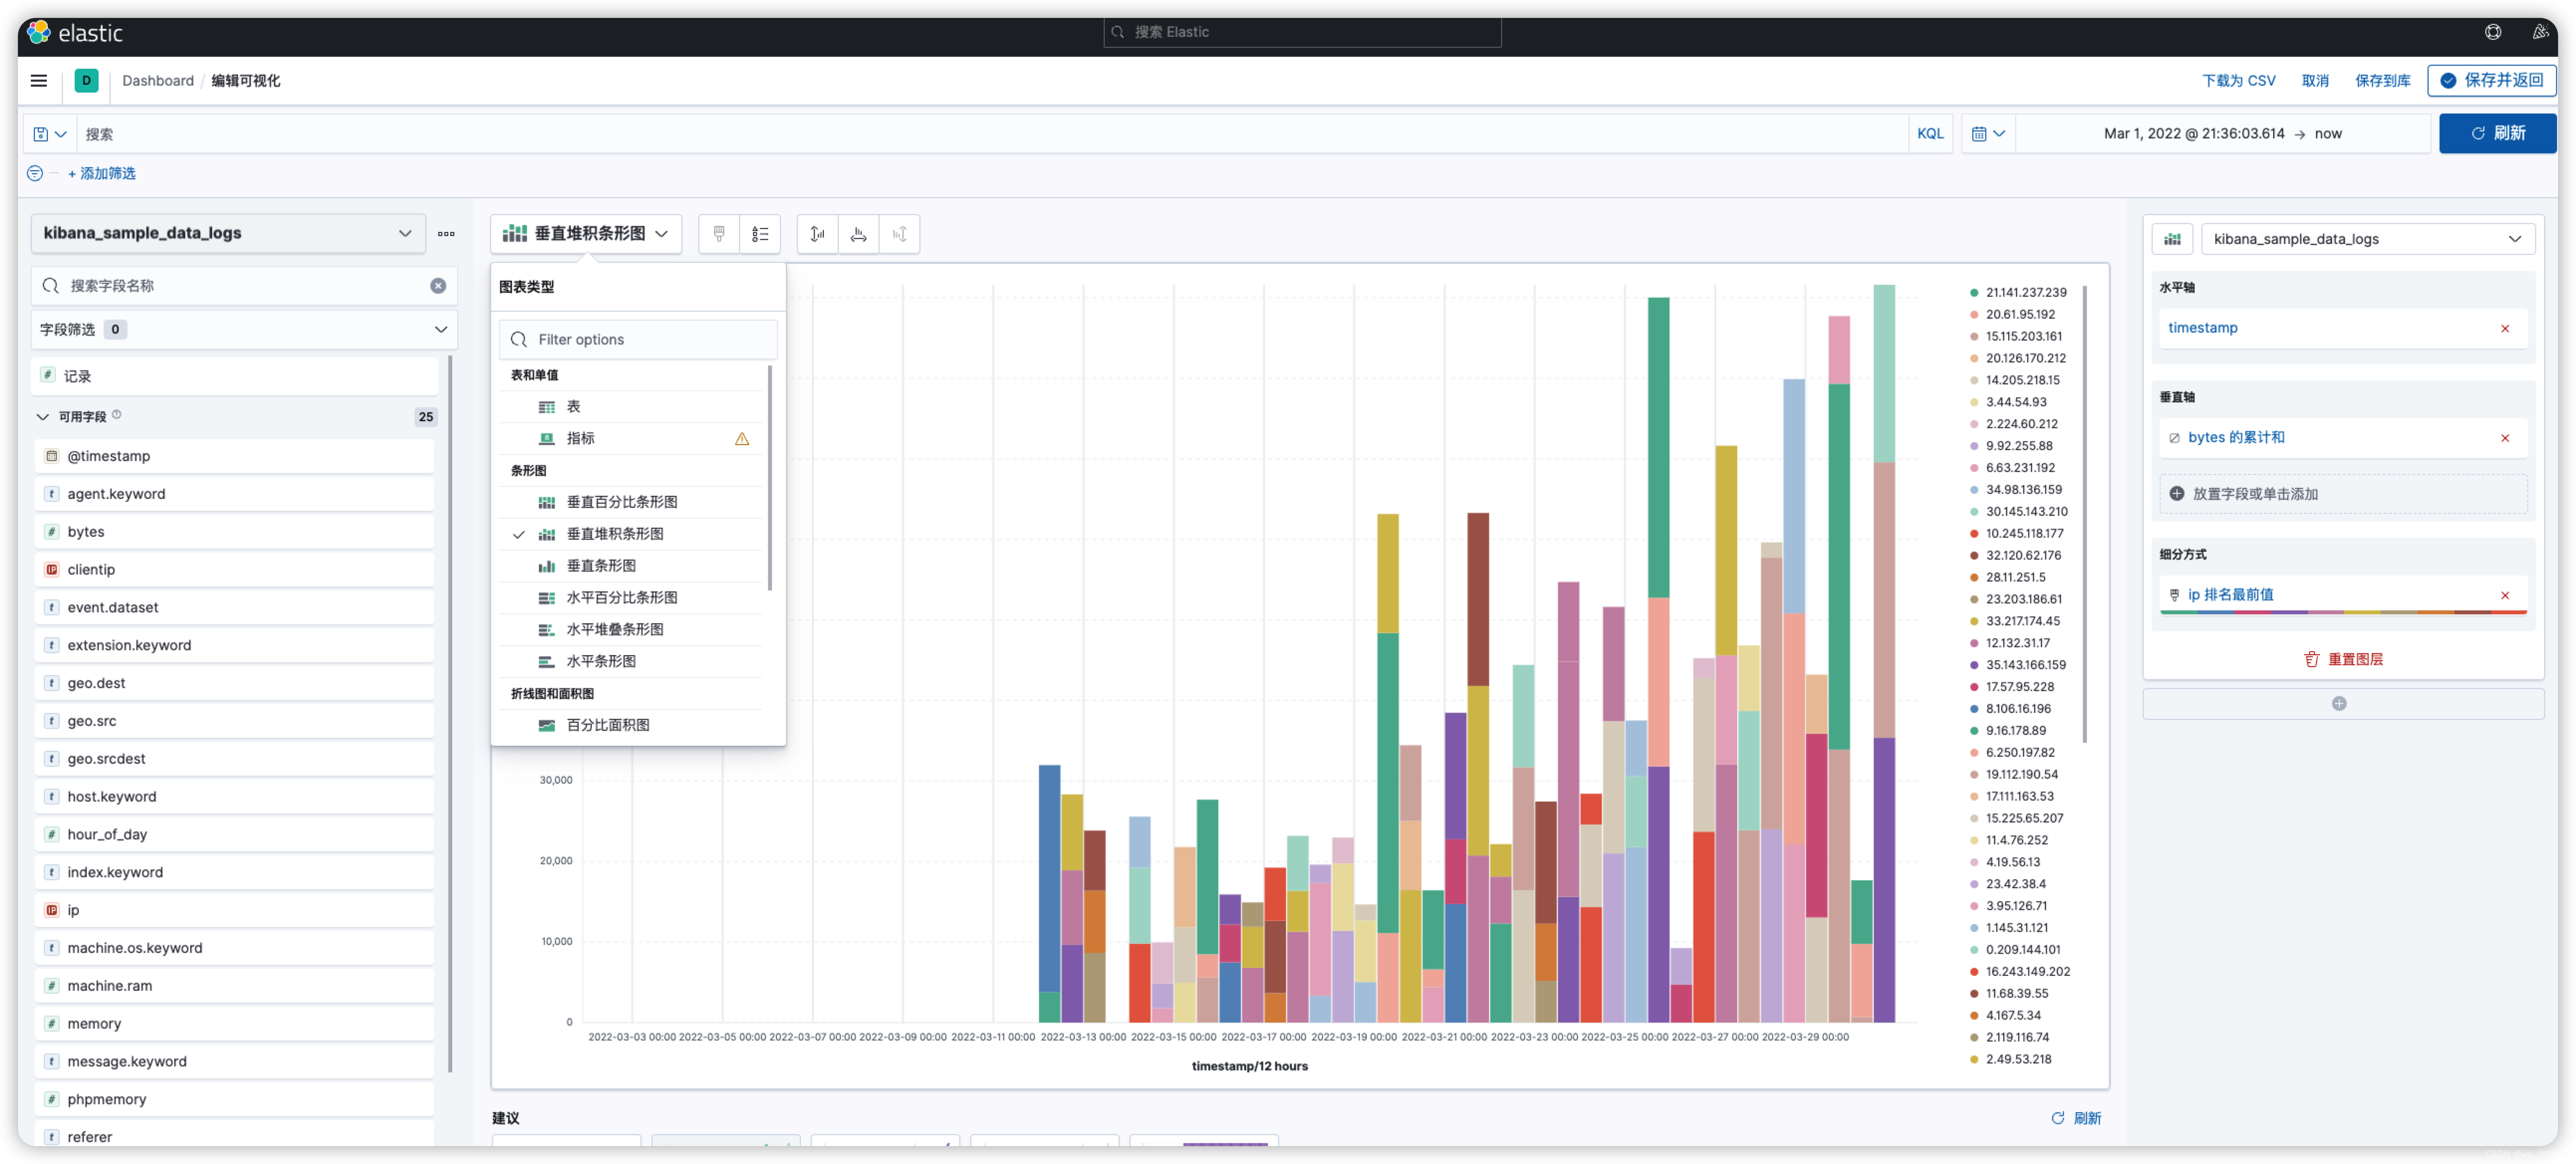This screenshot has width=2576, height=1164.
Task: Toggle legend series 21.141.237.239
Action: [x=2025, y=293]
